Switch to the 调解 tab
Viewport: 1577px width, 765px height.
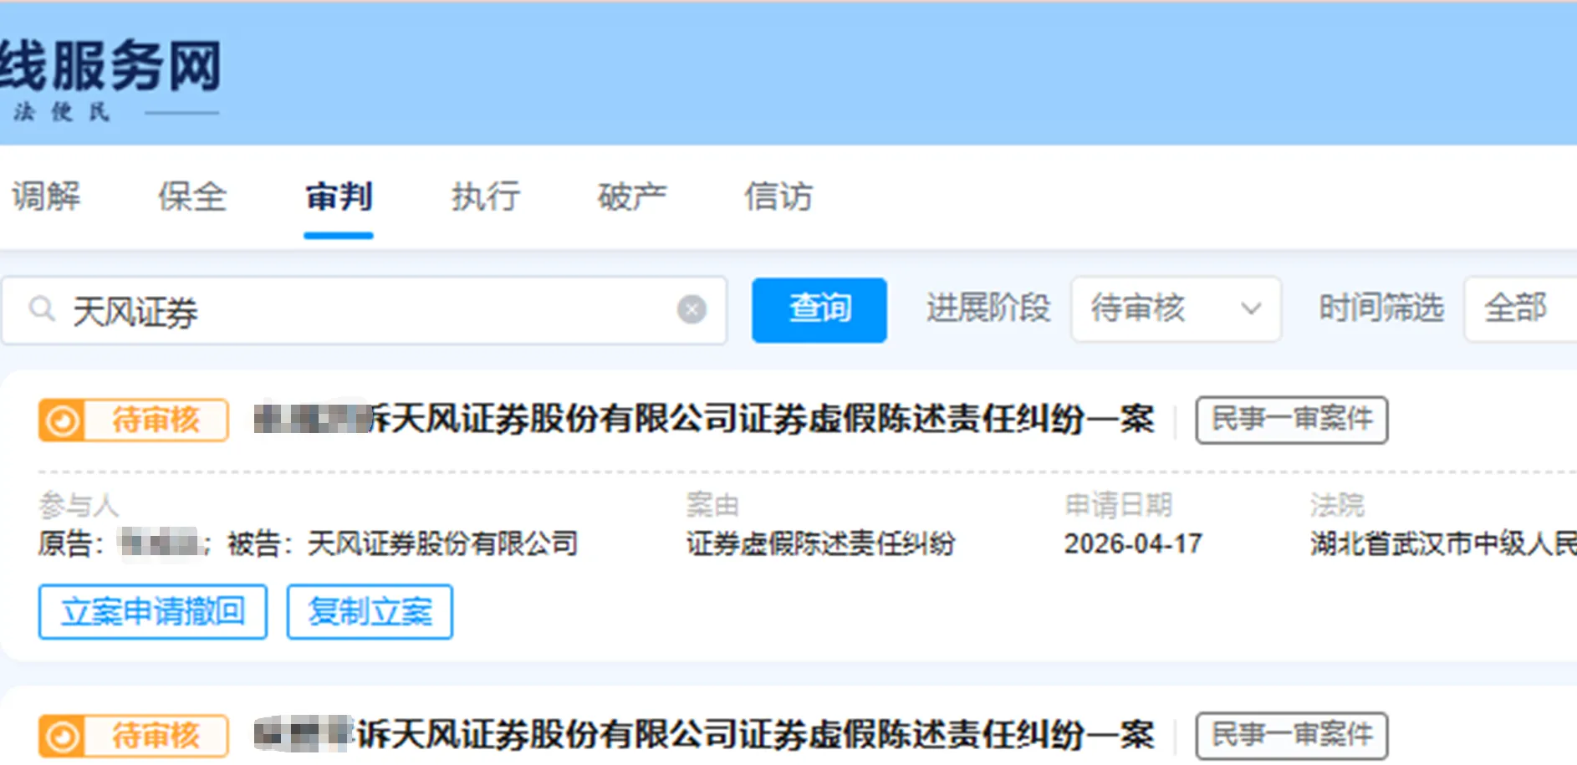(46, 197)
